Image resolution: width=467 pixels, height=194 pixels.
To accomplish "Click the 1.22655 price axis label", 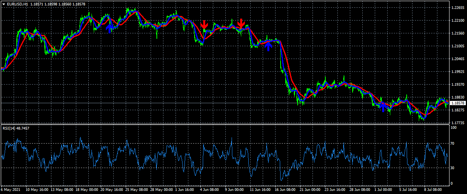I will (x=458, y=8).
